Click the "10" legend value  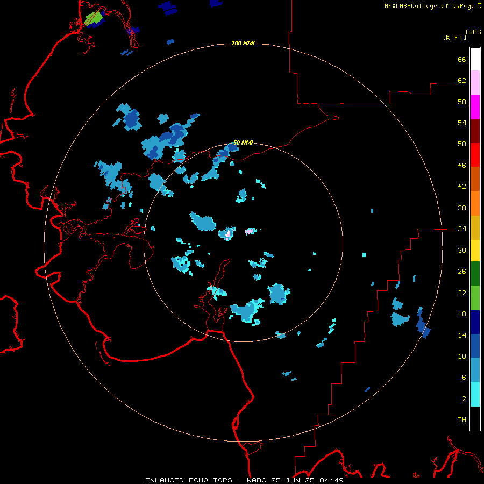point(462,356)
